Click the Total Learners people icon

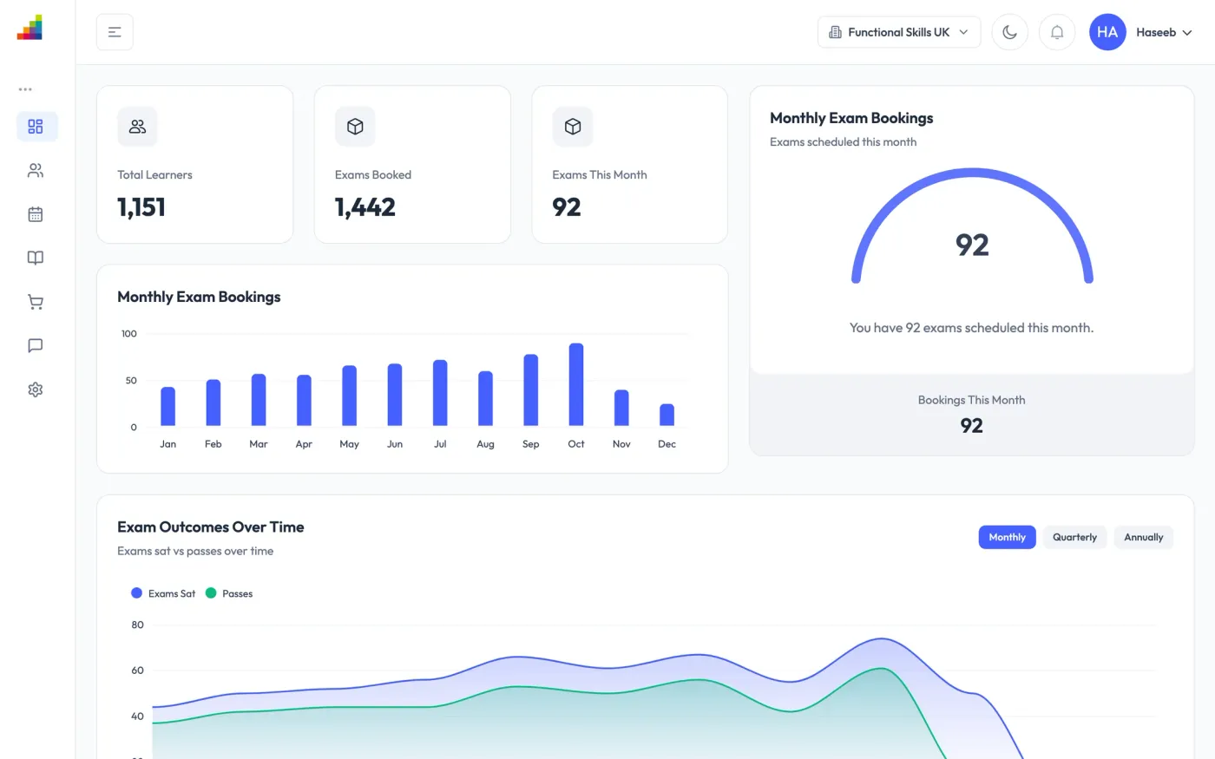[137, 127]
